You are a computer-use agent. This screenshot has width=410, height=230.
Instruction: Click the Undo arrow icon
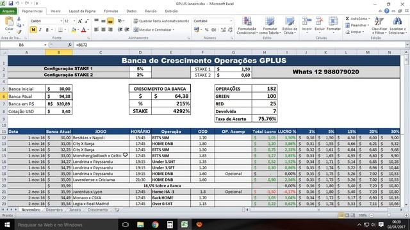(x=17, y=4)
